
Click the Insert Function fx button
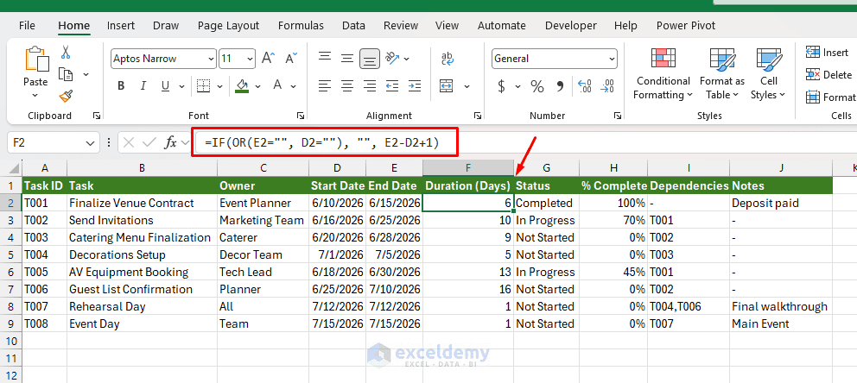click(171, 143)
